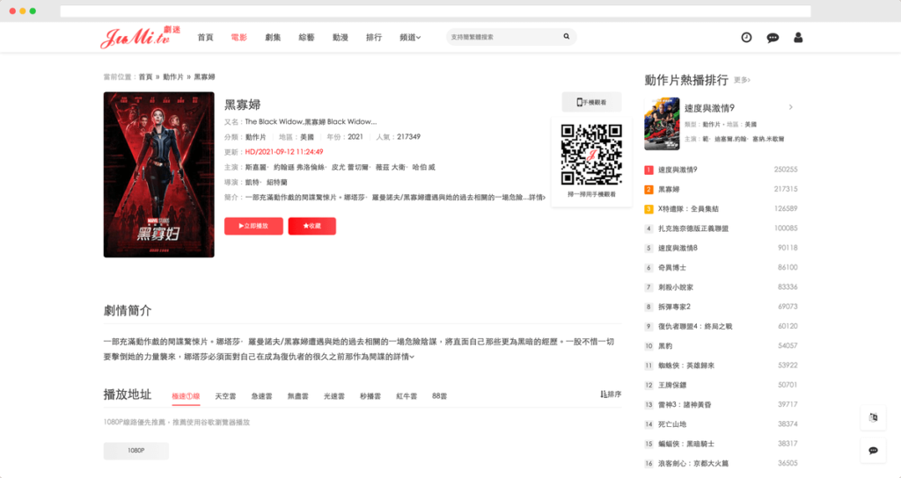
Task: Click the 手機觀看 button
Action: (x=591, y=102)
